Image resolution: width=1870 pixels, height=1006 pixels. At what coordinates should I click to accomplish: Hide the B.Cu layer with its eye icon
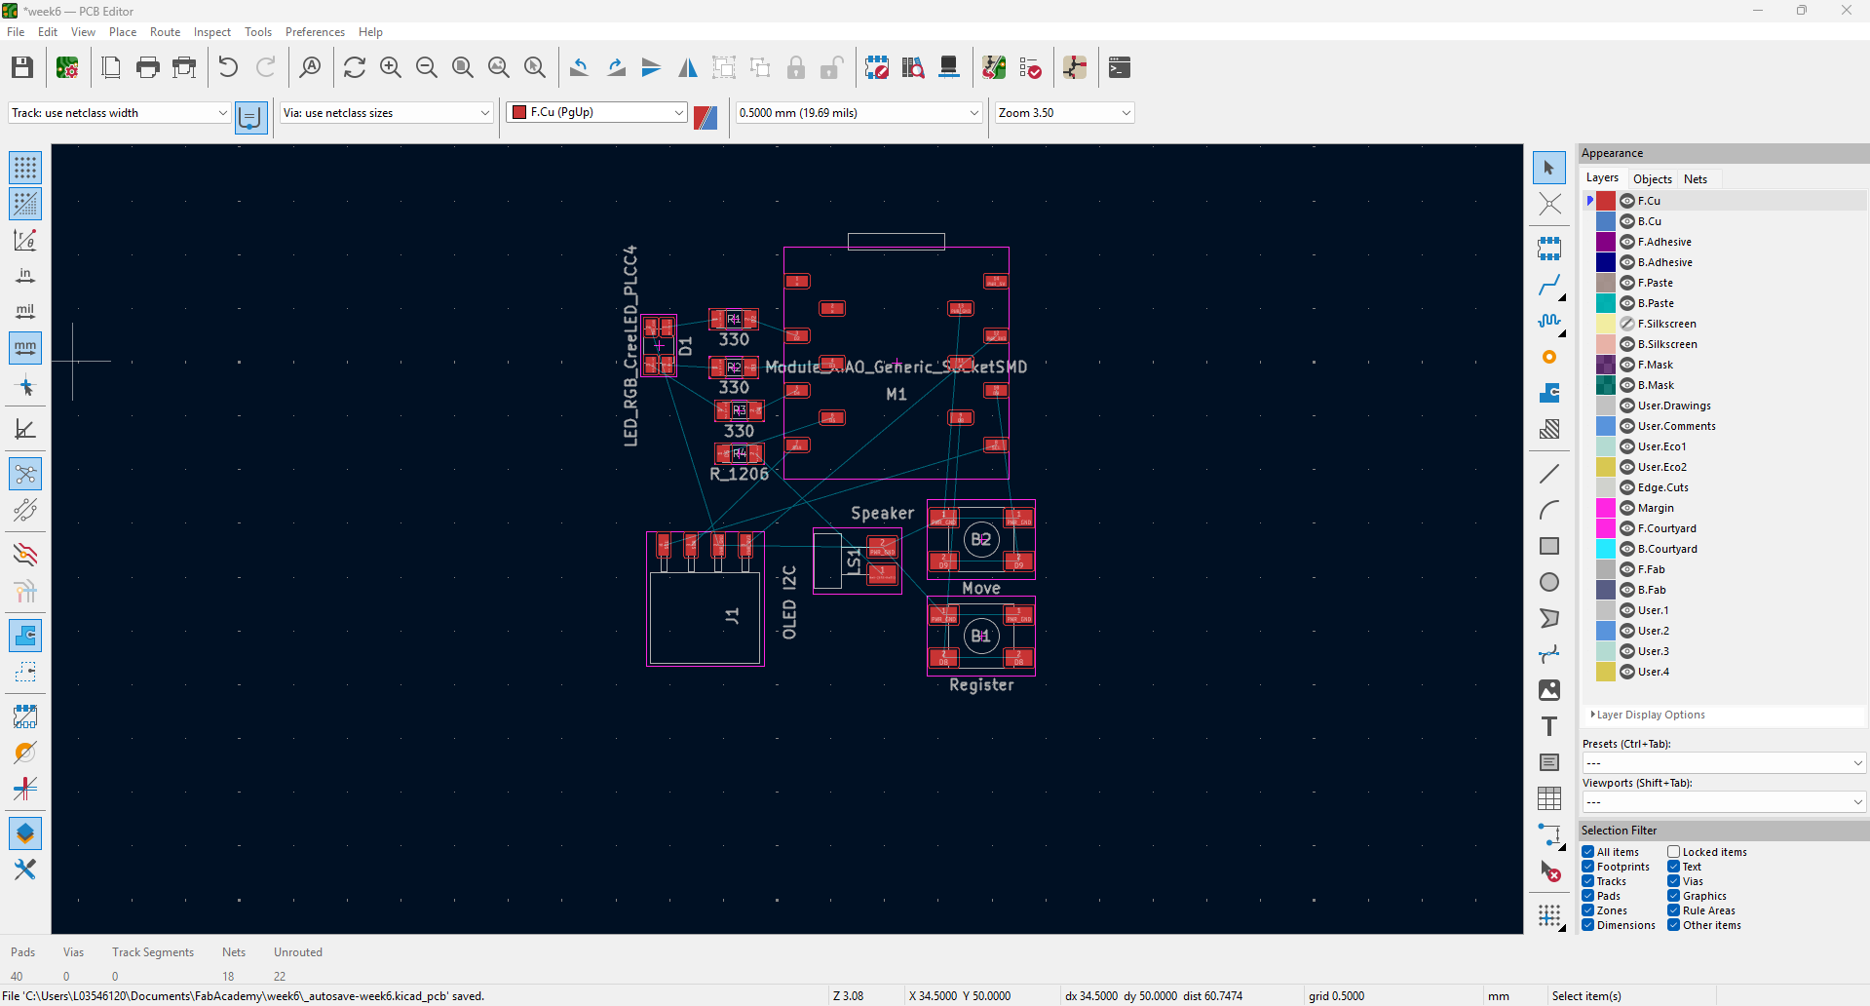click(x=1627, y=221)
